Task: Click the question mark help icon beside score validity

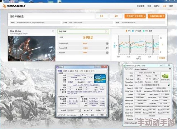Action: tap(107, 31)
